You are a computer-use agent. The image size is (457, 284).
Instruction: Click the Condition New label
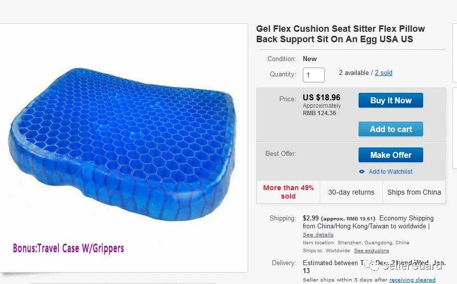[x=309, y=59]
